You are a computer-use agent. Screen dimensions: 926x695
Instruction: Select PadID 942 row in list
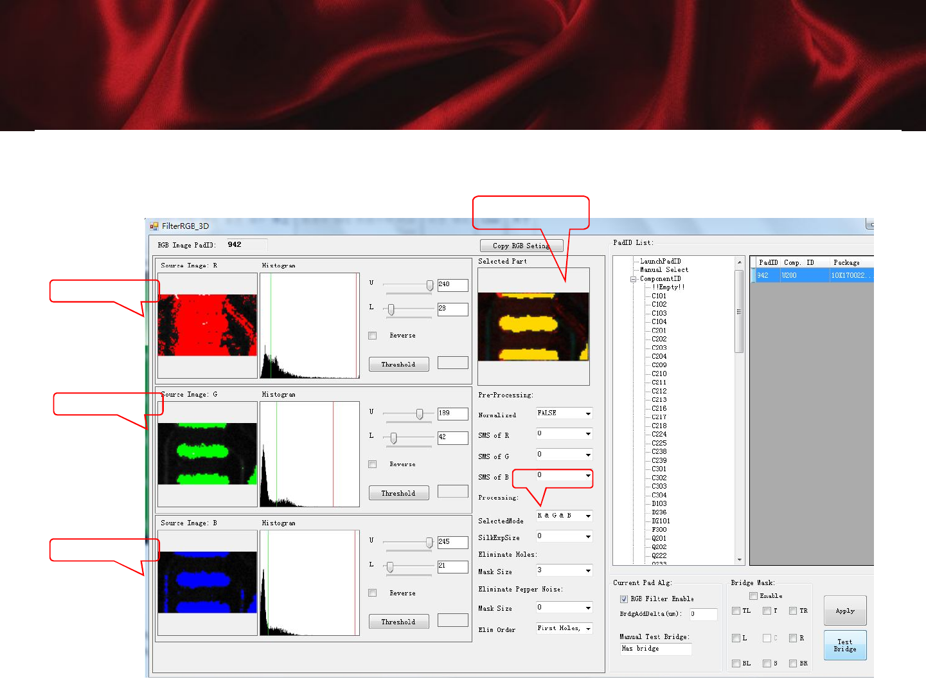point(813,275)
